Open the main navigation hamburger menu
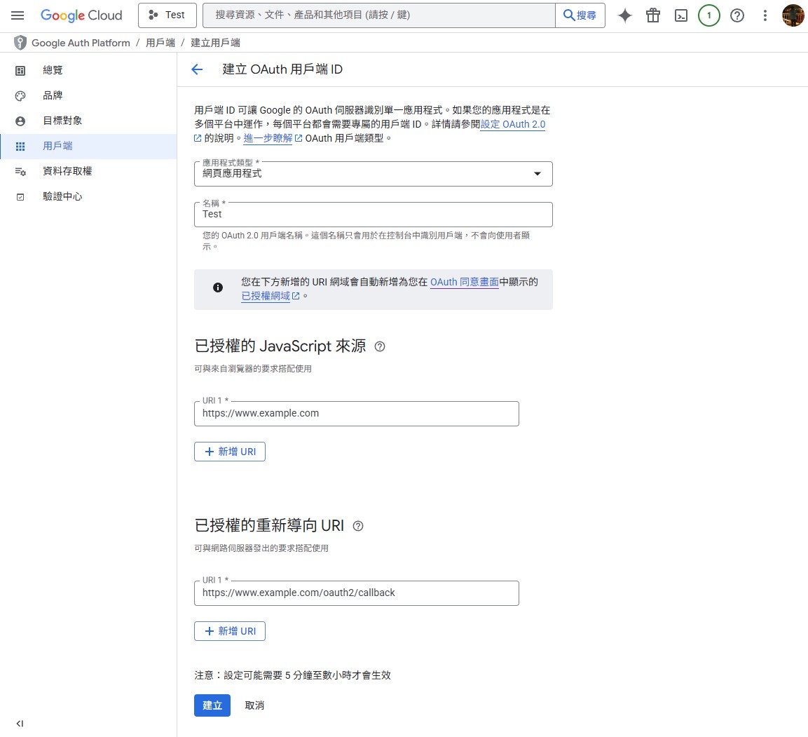The width and height of the screenshot is (808, 737). [18, 15]
